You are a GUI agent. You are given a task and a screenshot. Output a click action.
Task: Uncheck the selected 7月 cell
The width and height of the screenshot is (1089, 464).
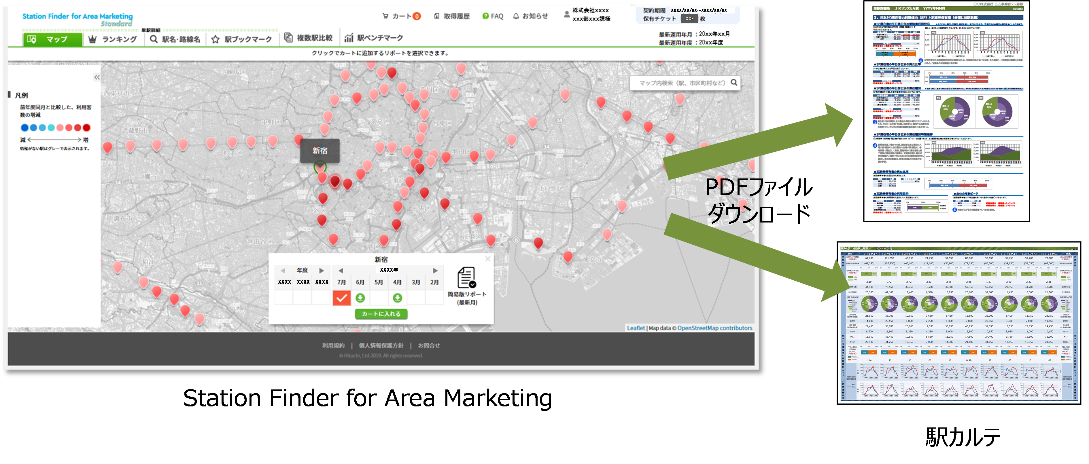point(342,298)
